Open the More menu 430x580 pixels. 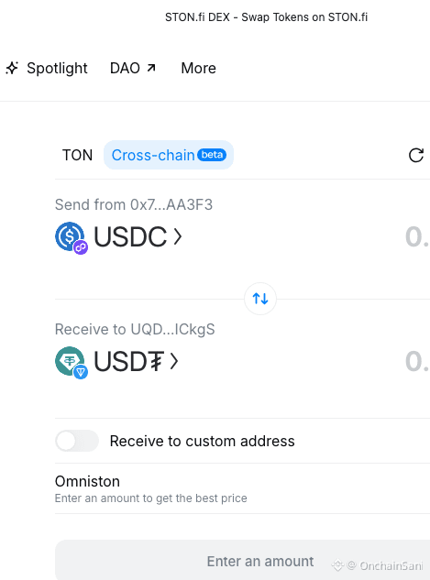pos(198,68)
